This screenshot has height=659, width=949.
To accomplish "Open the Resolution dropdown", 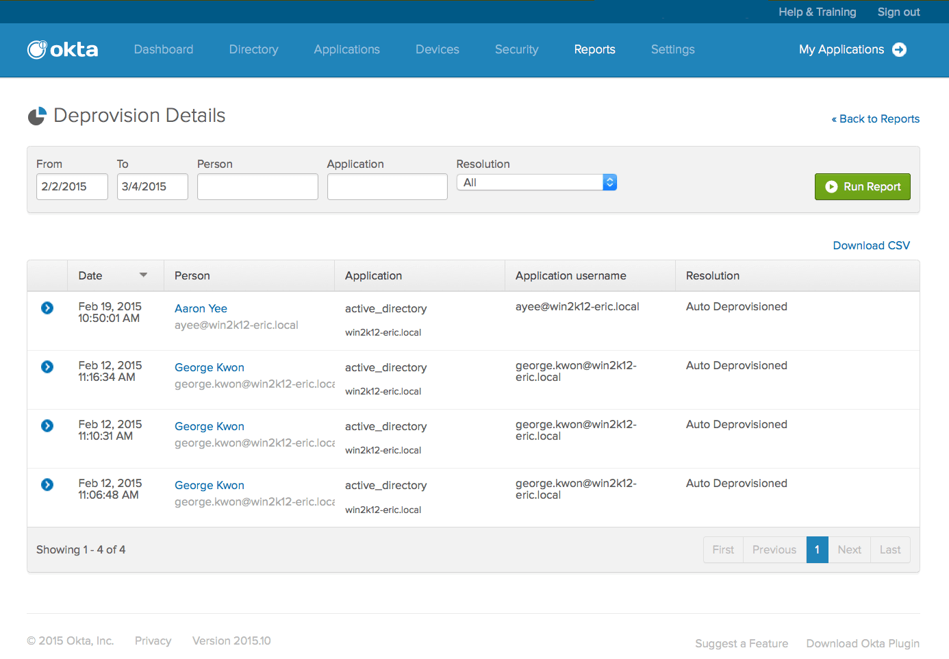I will click(537, 182).
